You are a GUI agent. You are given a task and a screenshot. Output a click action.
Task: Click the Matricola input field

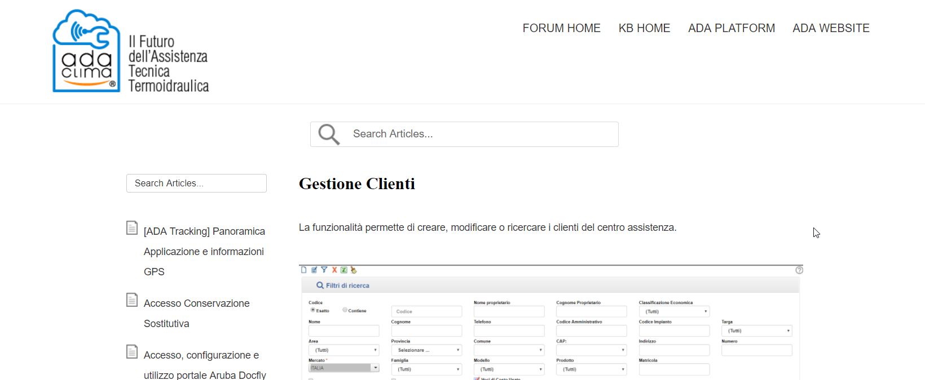click(674, 369)
